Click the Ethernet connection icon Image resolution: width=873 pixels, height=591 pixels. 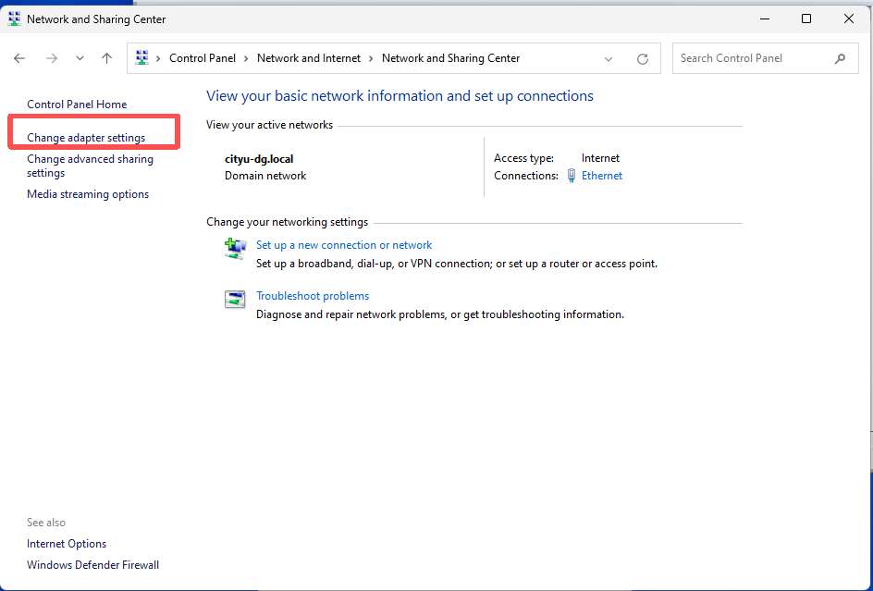coord(572,176)
